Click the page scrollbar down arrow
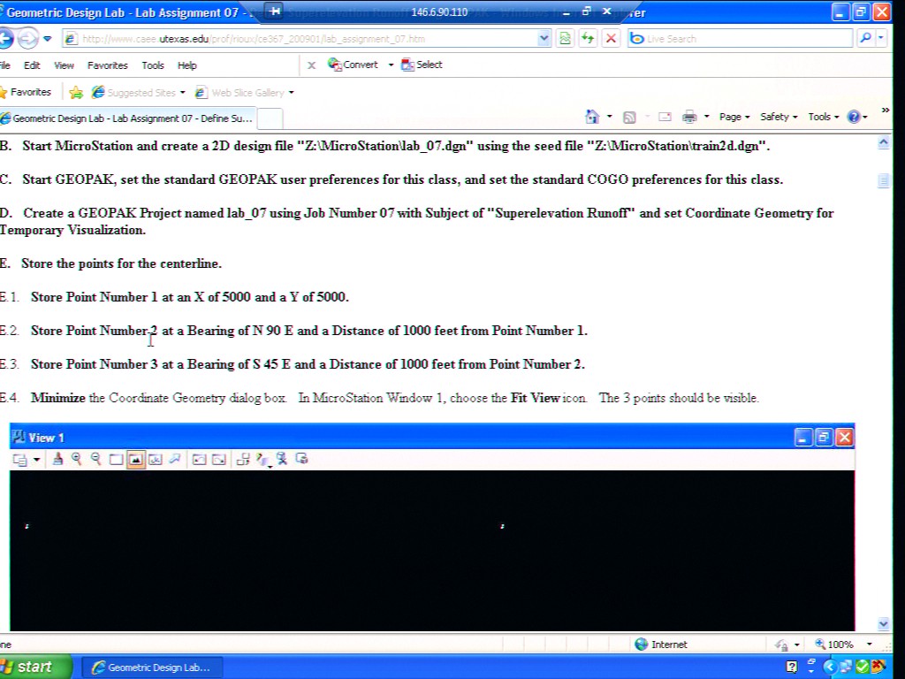The image size is (905, 679). click(883, 623)
